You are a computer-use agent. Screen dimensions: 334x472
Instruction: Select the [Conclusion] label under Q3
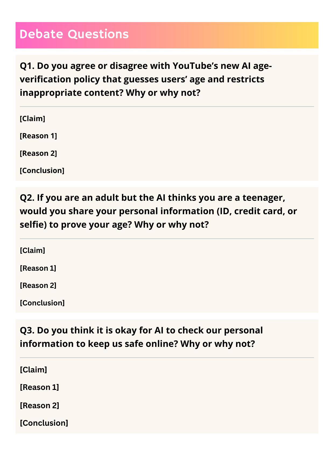click(x=44, y=423)
